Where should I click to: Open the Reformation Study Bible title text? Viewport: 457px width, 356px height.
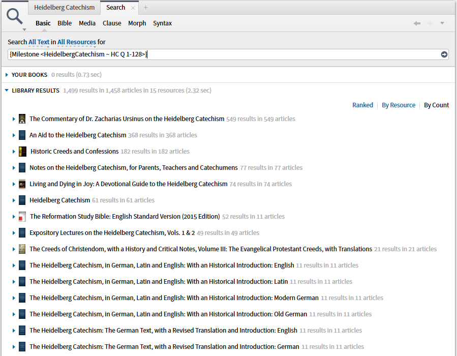pos(125,216)
